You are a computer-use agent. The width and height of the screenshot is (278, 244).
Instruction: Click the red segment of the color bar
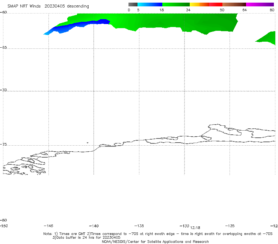click(216, 5)
